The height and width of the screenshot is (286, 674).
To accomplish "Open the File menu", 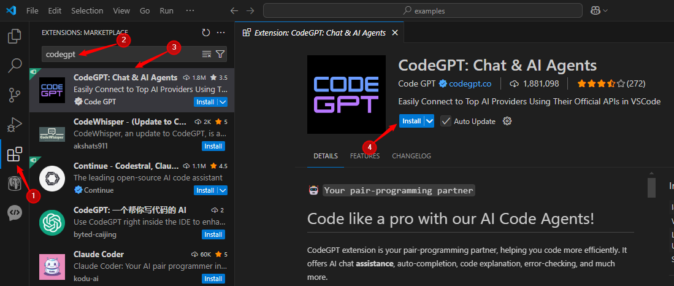I will pyautogui.click(x=33, y=11).
